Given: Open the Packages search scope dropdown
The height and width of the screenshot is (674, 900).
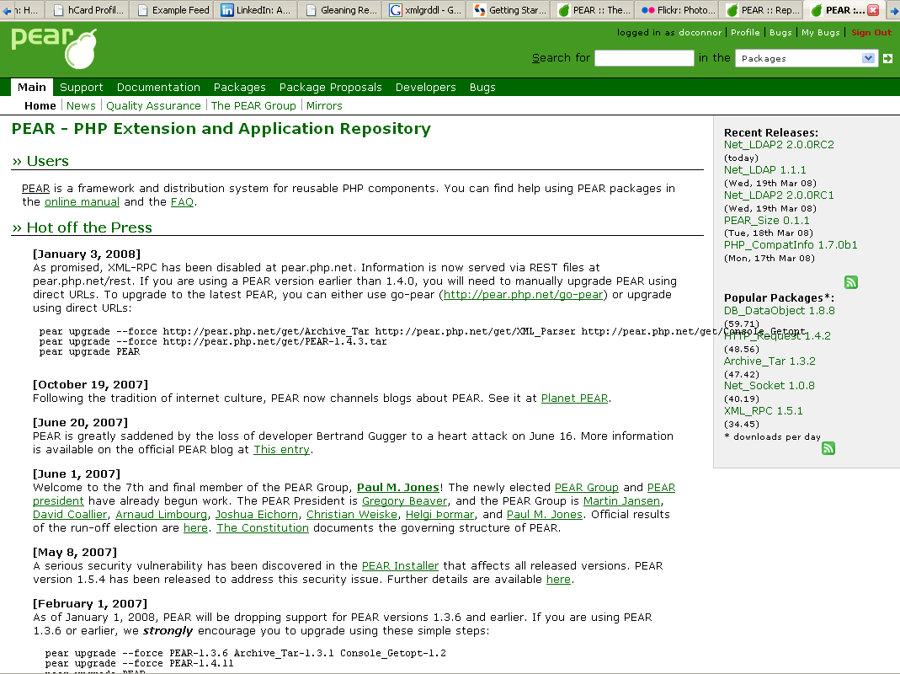Looking at the screenshot, I should pyautogui.click(x=807, y=59).
